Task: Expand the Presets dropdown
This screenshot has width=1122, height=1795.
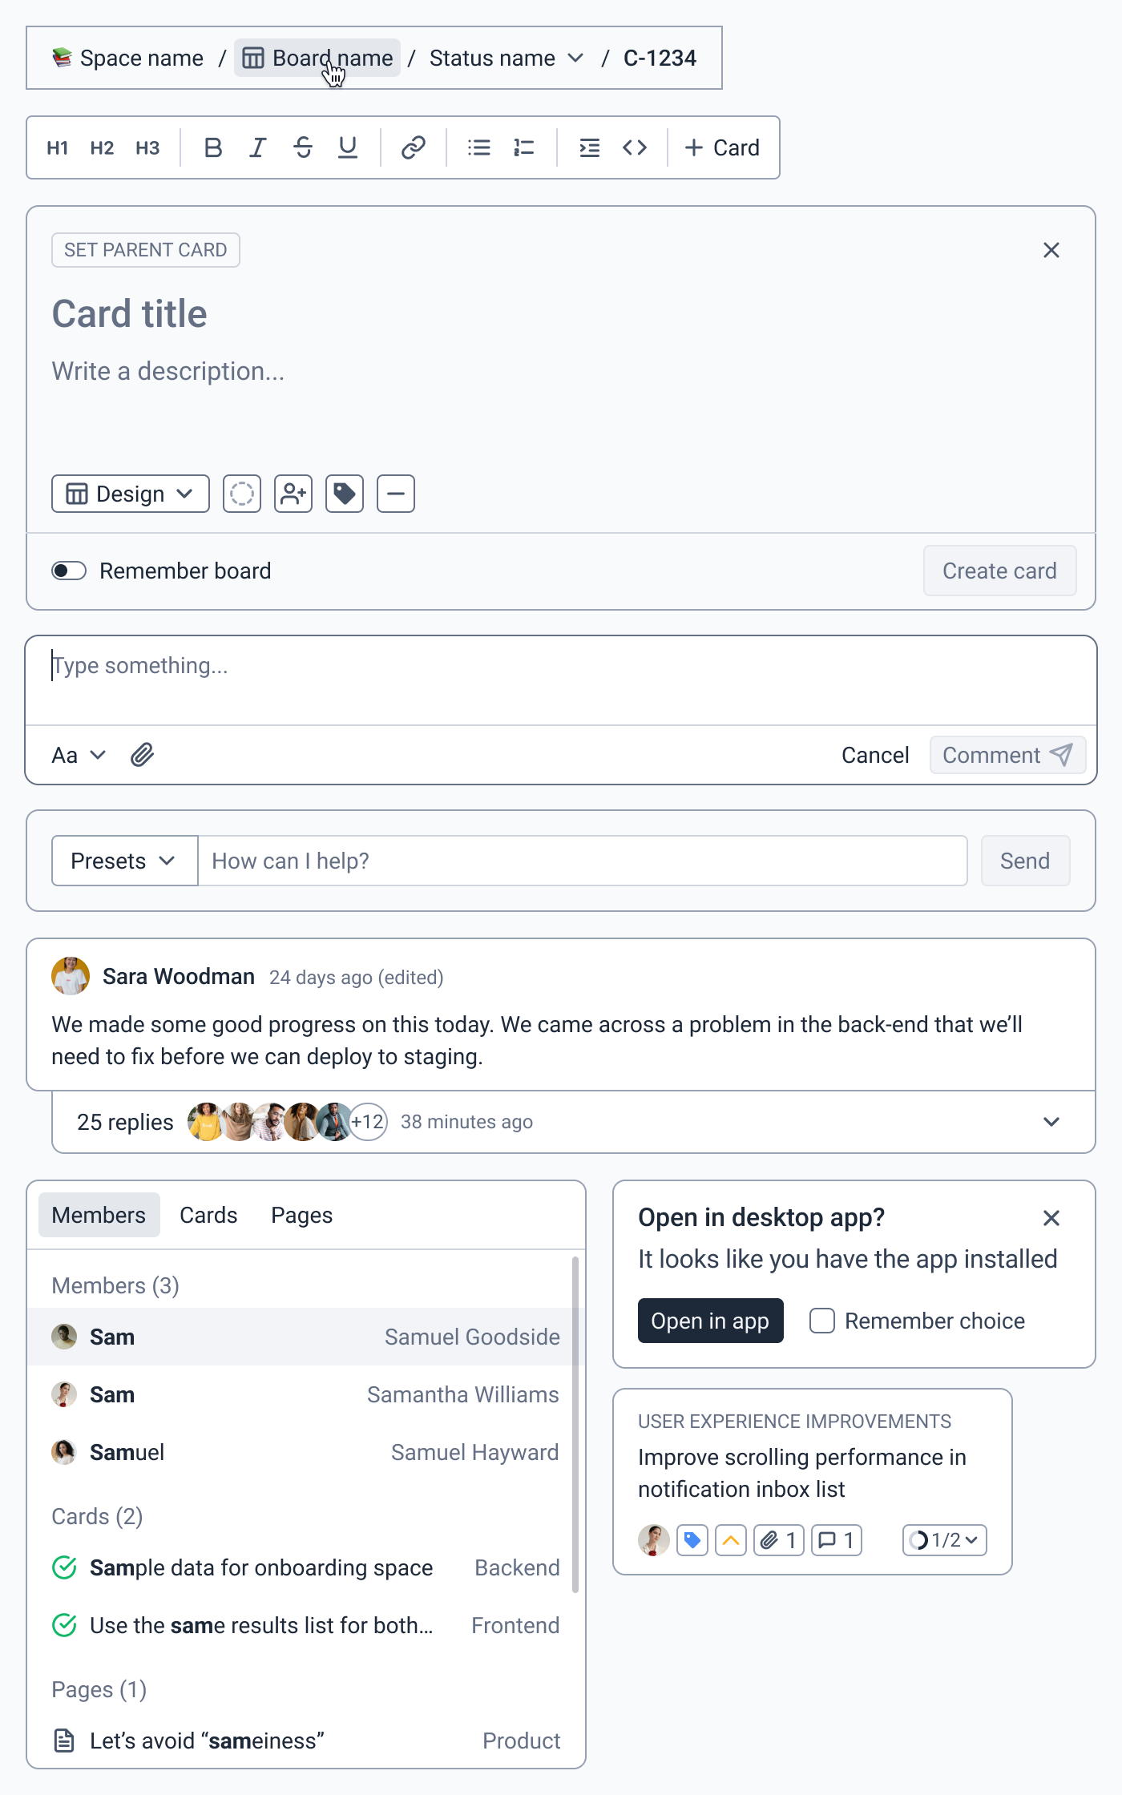Action: (124, 861)
